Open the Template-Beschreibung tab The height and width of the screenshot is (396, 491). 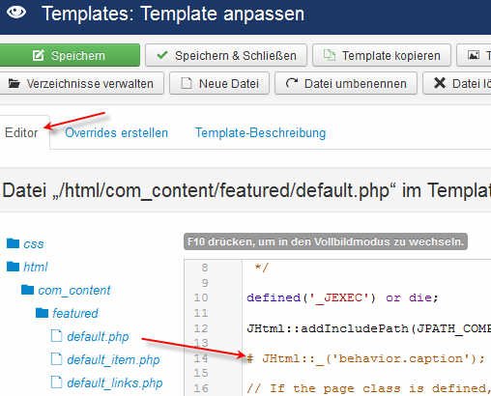[261, 132]
